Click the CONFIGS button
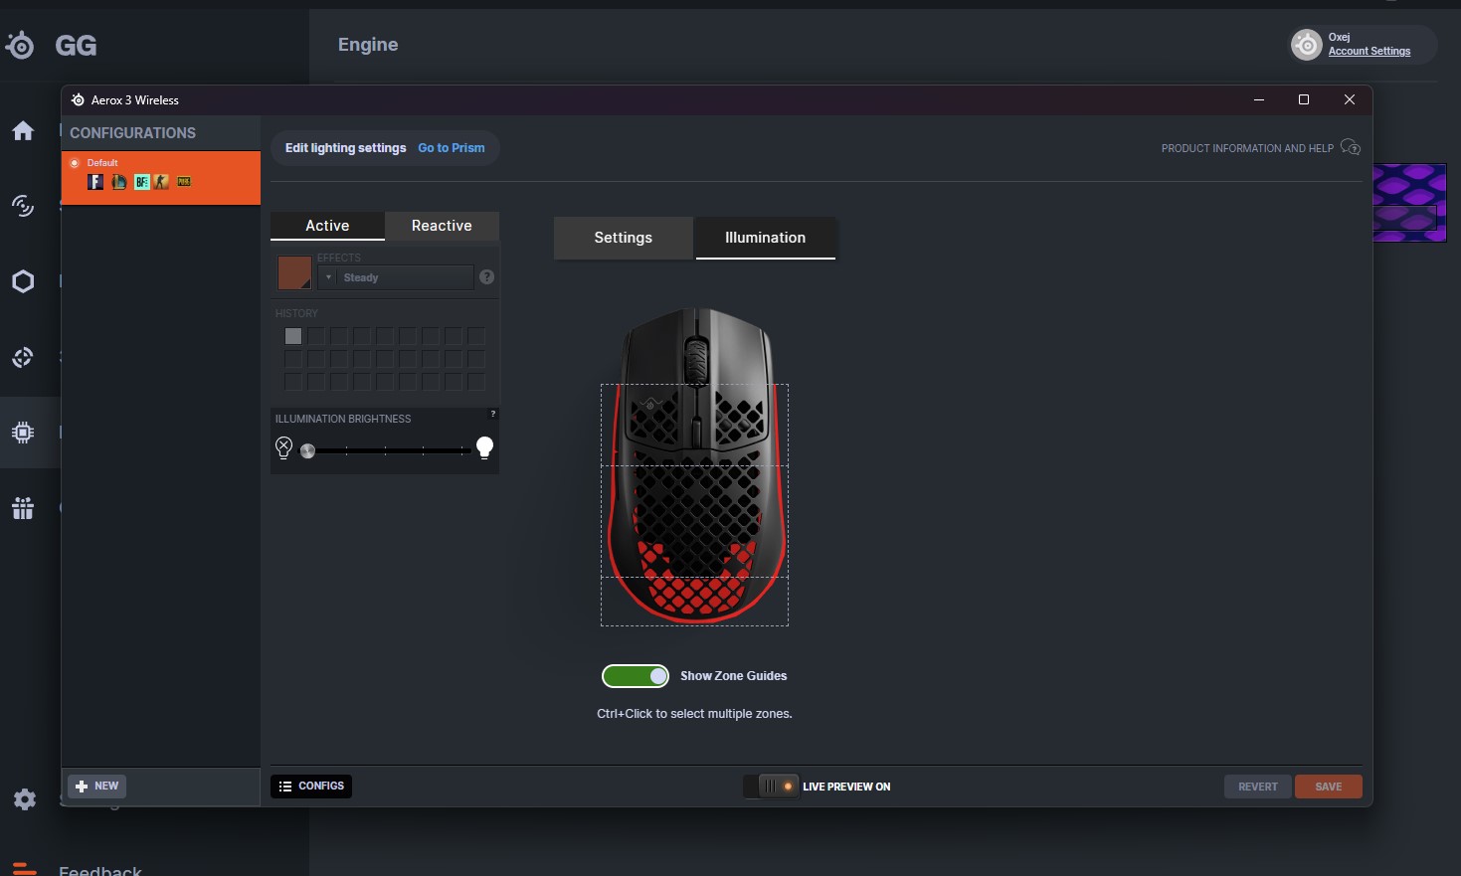This screenshot has width=1461, height=876. pyautogui.click(x=311, y=787)
